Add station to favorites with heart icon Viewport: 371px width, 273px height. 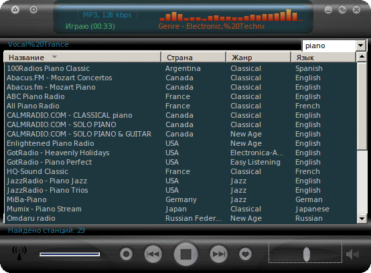(x=245, y=254)
